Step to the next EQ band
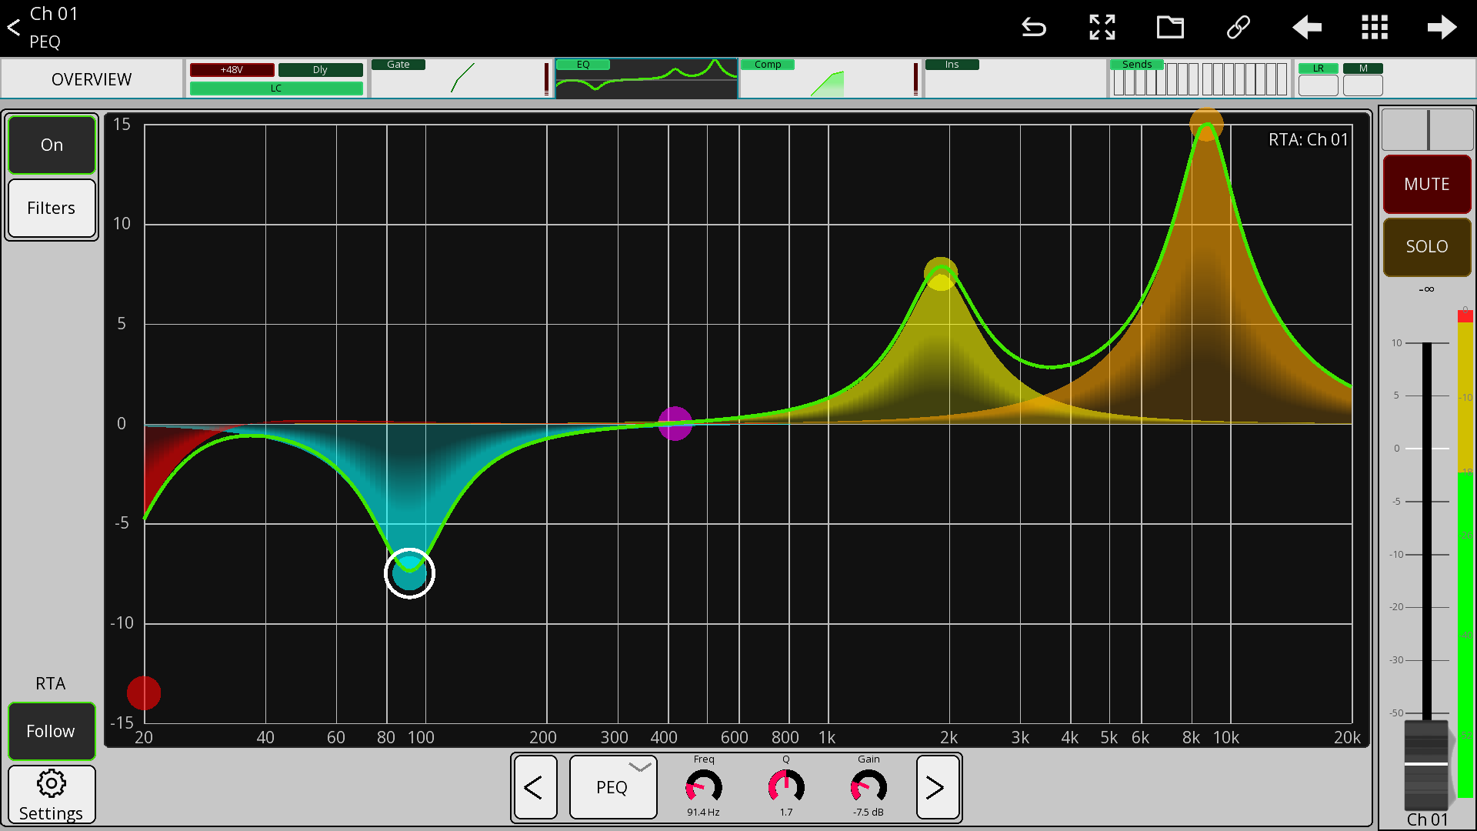 tap(937, 787)
